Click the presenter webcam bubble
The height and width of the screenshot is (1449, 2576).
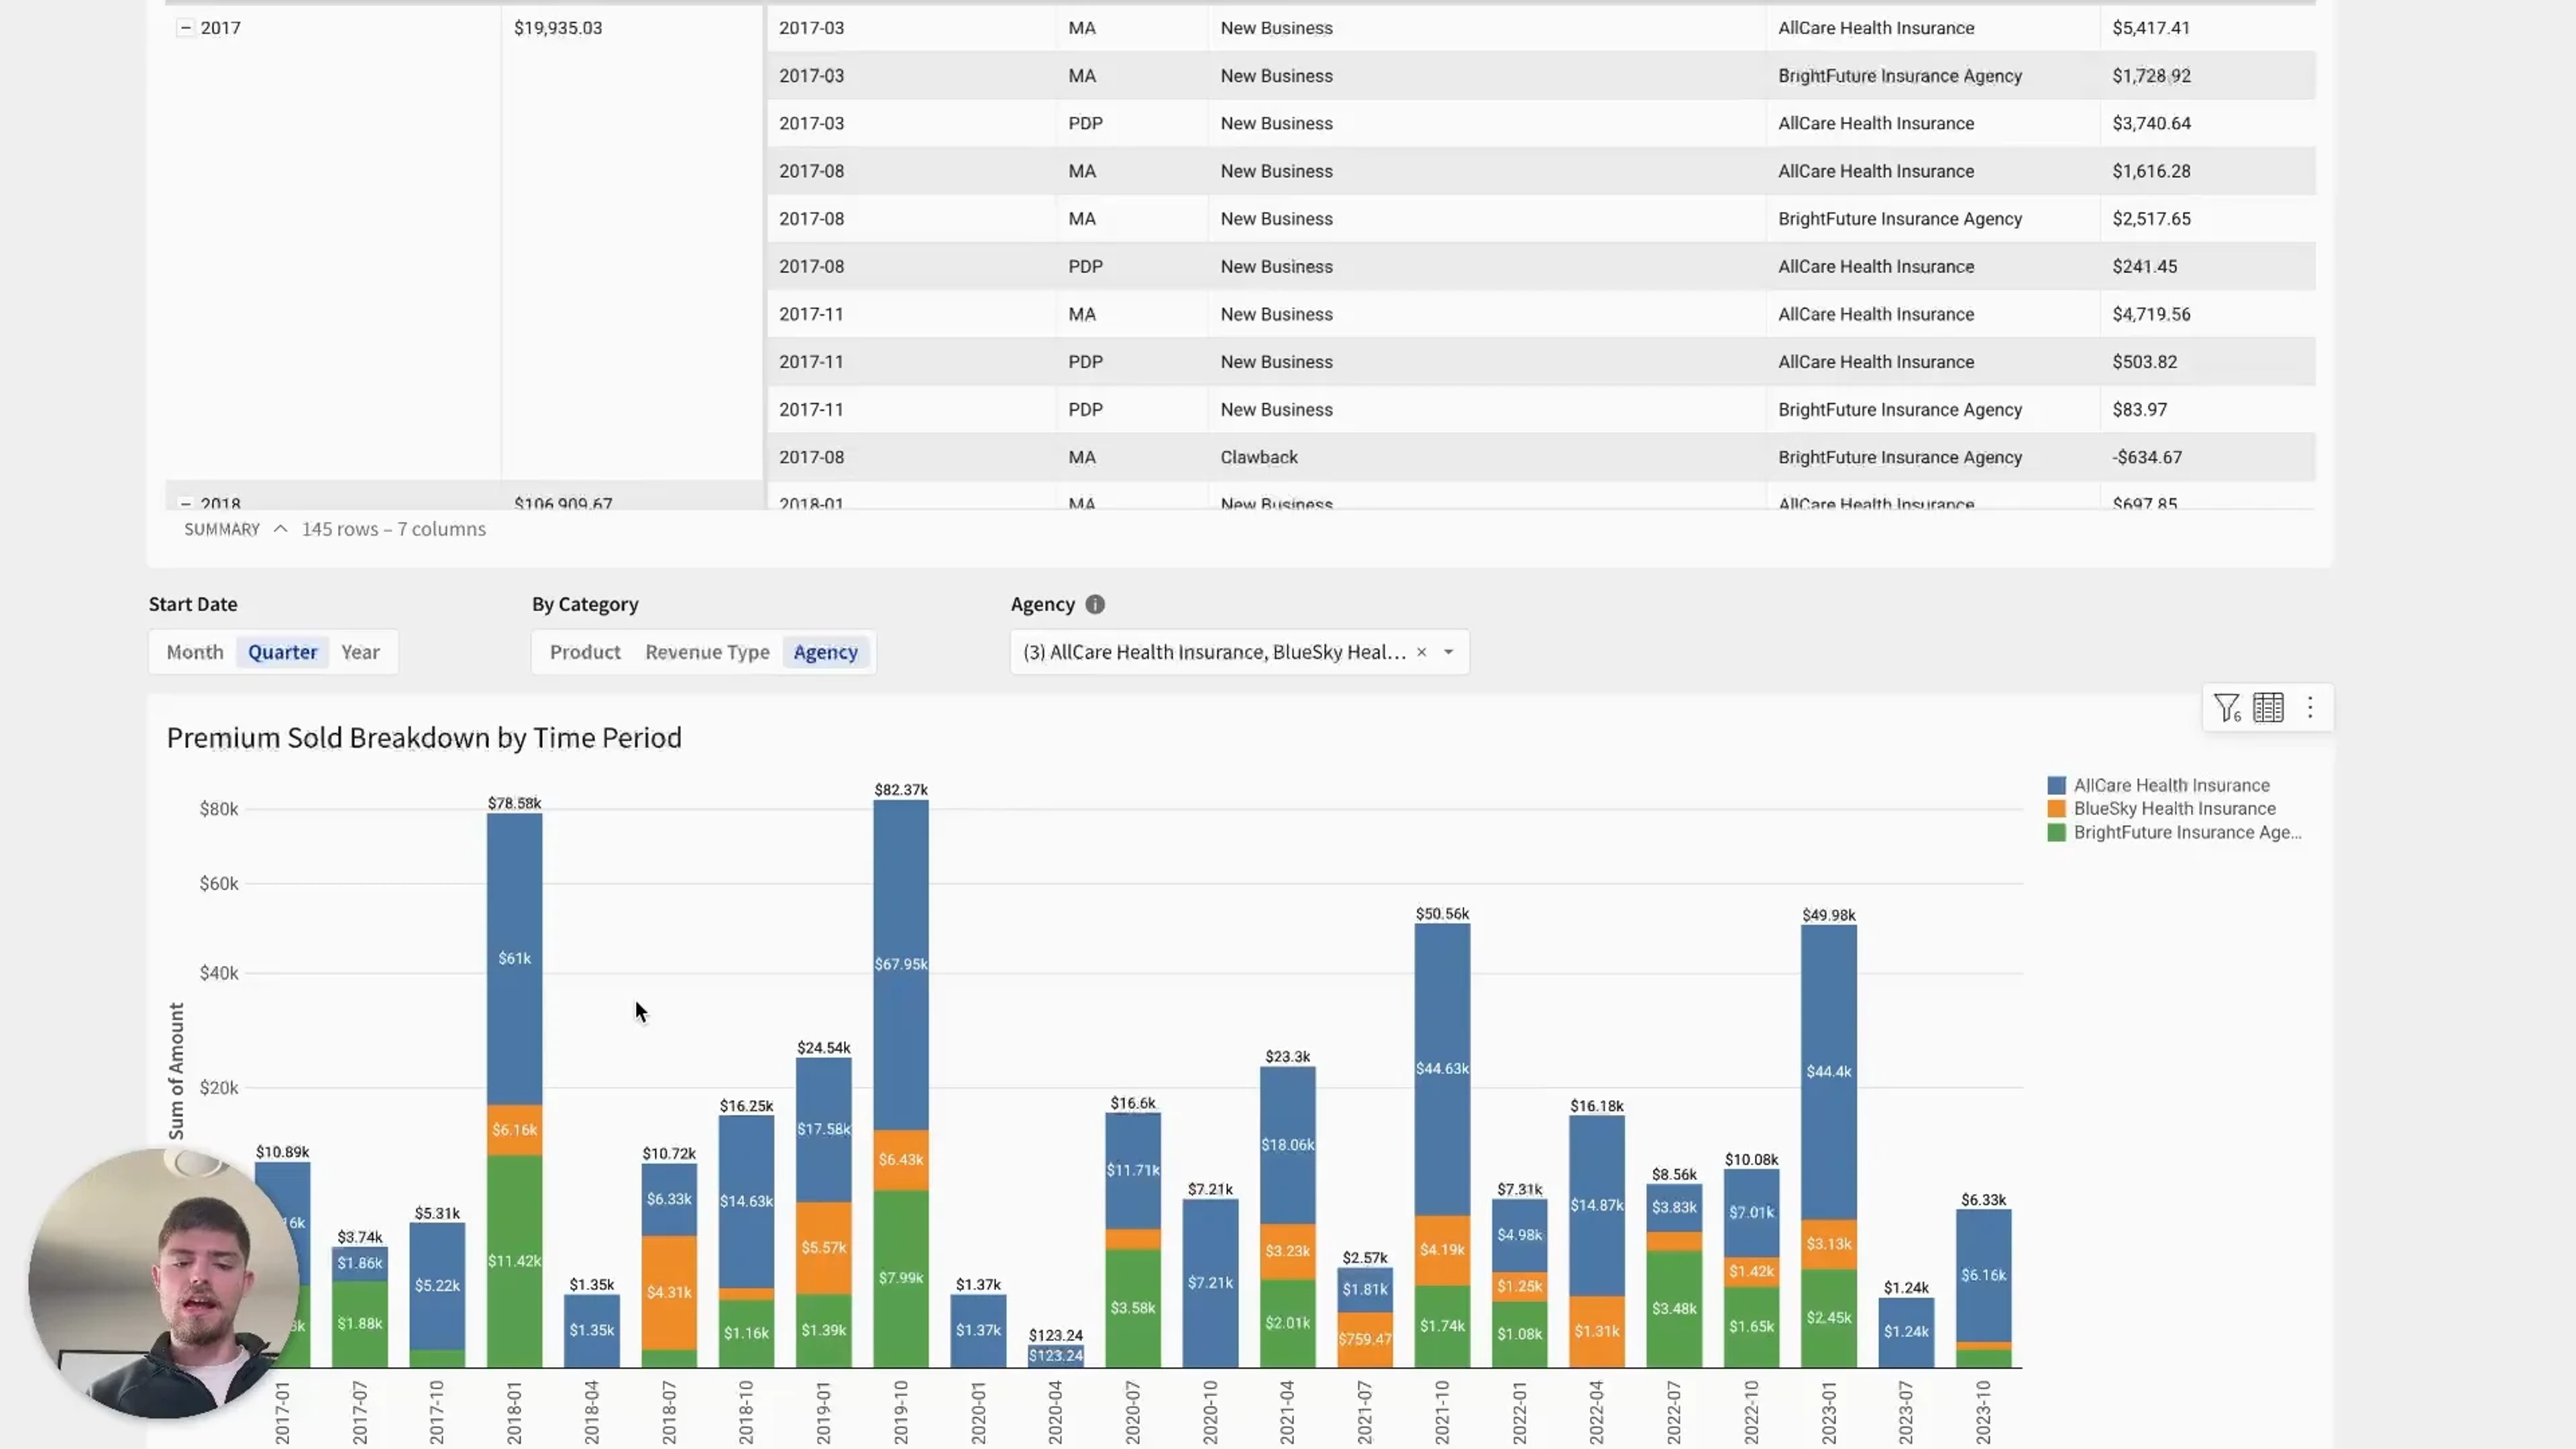click(x=163, y=1283)
